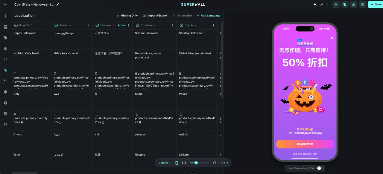This screenshot has height=174, width=383.
Task: Undo the last change
Action: click(x=315, y=4)
